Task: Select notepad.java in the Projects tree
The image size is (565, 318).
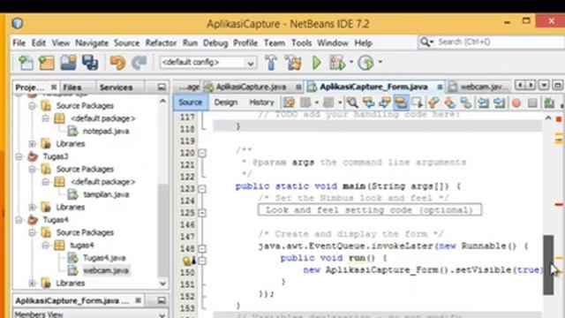Action: [106, 131]
